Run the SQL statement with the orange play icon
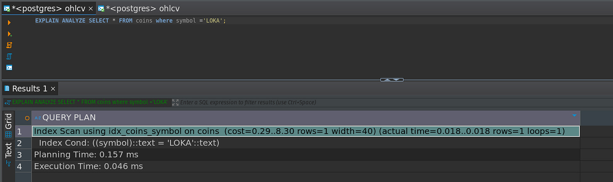 click(x=9, y=23)
